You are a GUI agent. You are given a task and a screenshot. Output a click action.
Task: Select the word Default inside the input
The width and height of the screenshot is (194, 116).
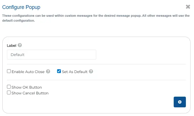(18, 55)
